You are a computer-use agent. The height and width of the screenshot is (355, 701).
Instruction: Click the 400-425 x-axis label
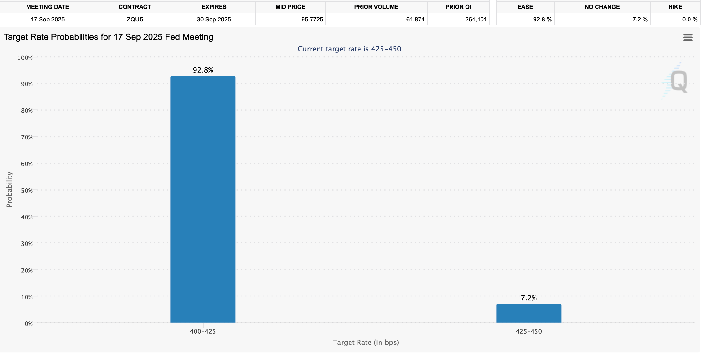(x=203, y=331)
